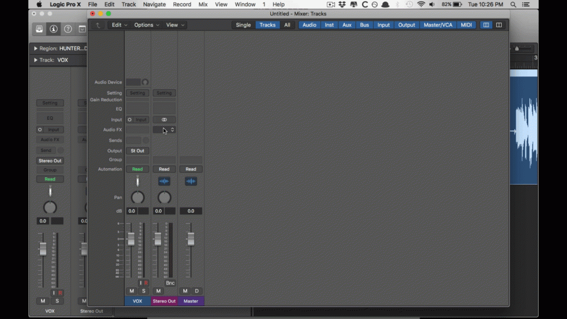Click the VOX pan knob in Mixer
Screen dimensions: 567x319
tap(137, 198)
